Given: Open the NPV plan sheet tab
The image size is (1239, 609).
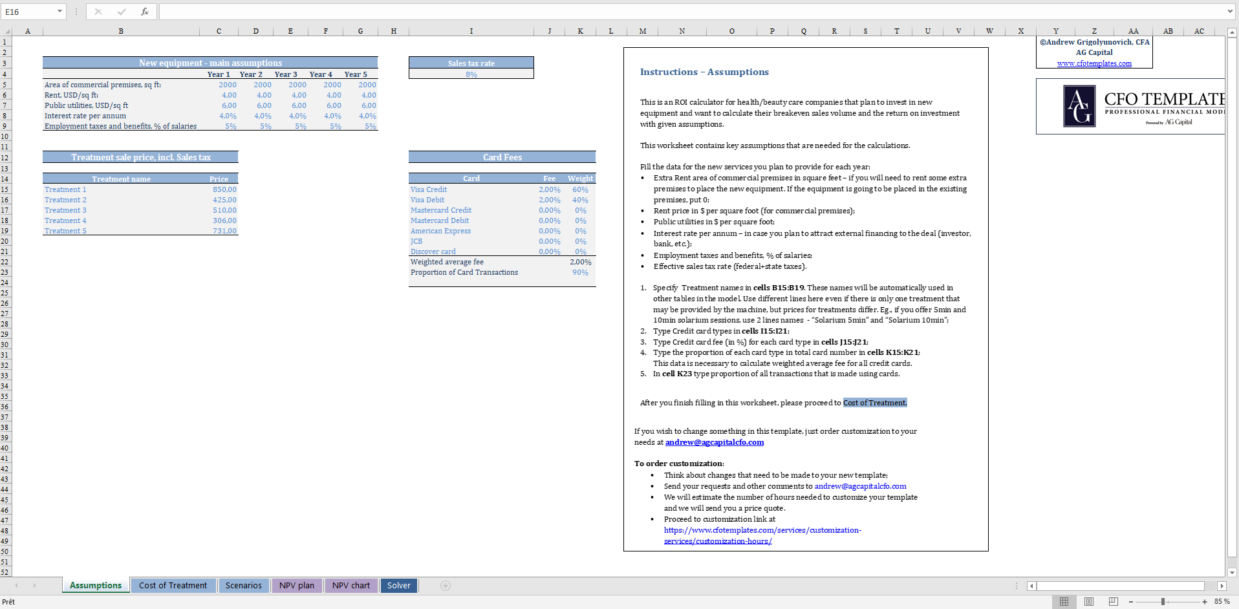Looking at the screenshot, I should [x=297, y=586].
